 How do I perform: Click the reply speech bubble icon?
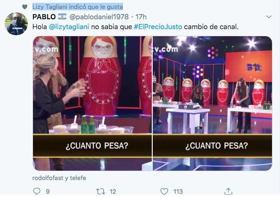tap(37, 191)
